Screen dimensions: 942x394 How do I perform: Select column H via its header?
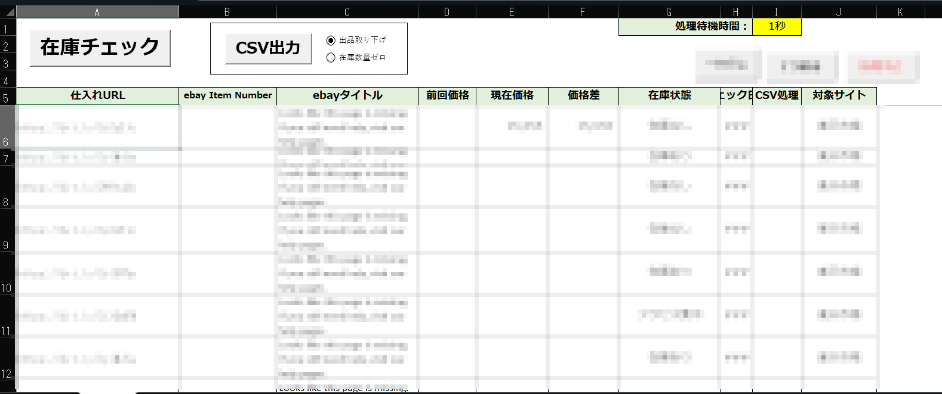[x=736, y=12]
